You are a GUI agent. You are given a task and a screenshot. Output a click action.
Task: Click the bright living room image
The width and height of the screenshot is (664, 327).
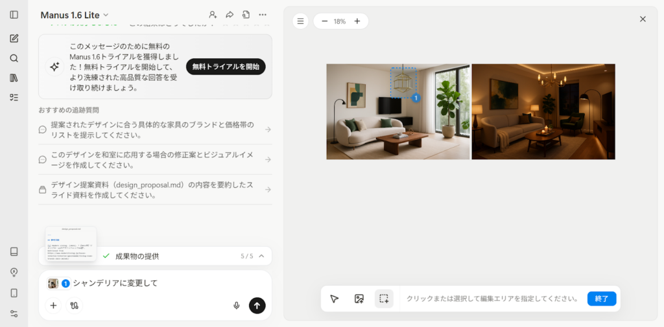[x=398, y=111]
